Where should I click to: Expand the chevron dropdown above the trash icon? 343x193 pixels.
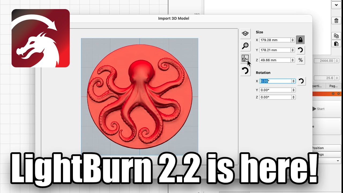[x=336, y=5]
